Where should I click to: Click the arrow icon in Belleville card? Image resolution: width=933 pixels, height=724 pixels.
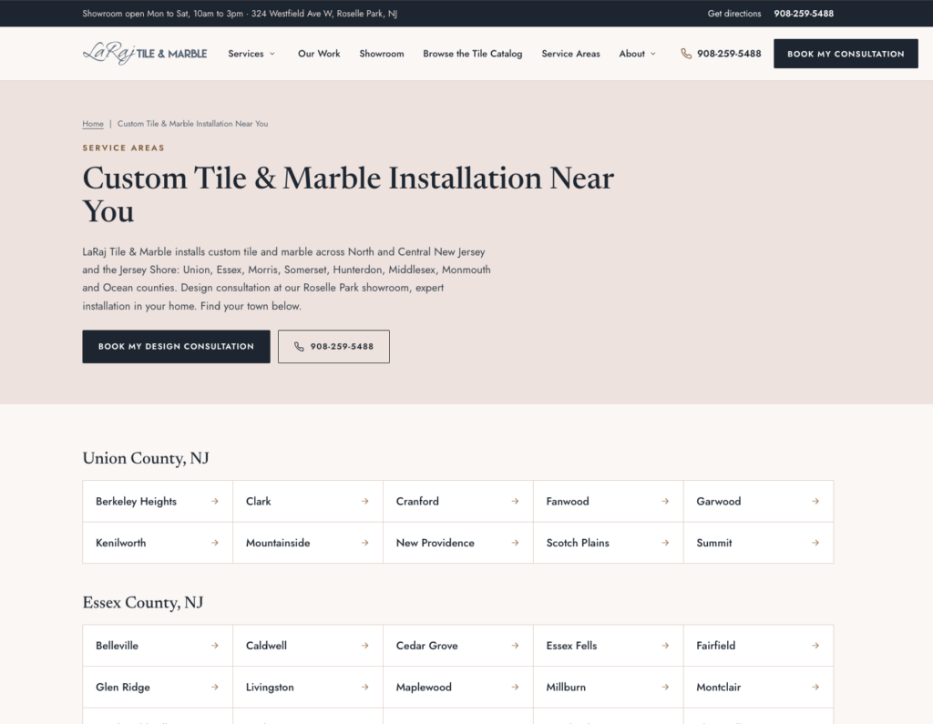coord(215,646)
